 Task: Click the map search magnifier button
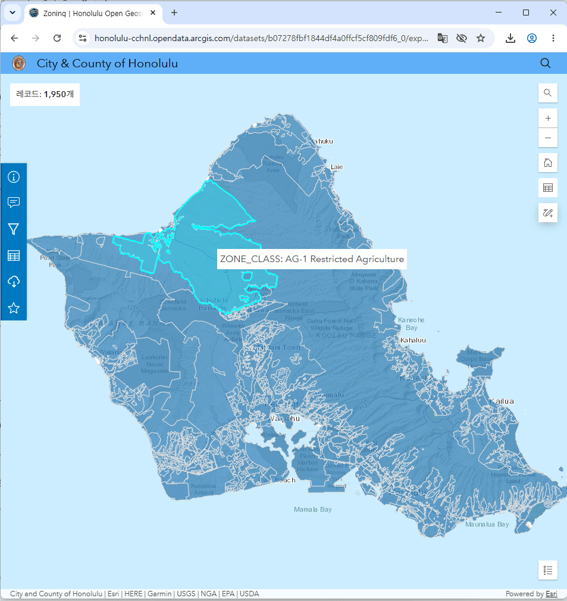tap(548, 93)
